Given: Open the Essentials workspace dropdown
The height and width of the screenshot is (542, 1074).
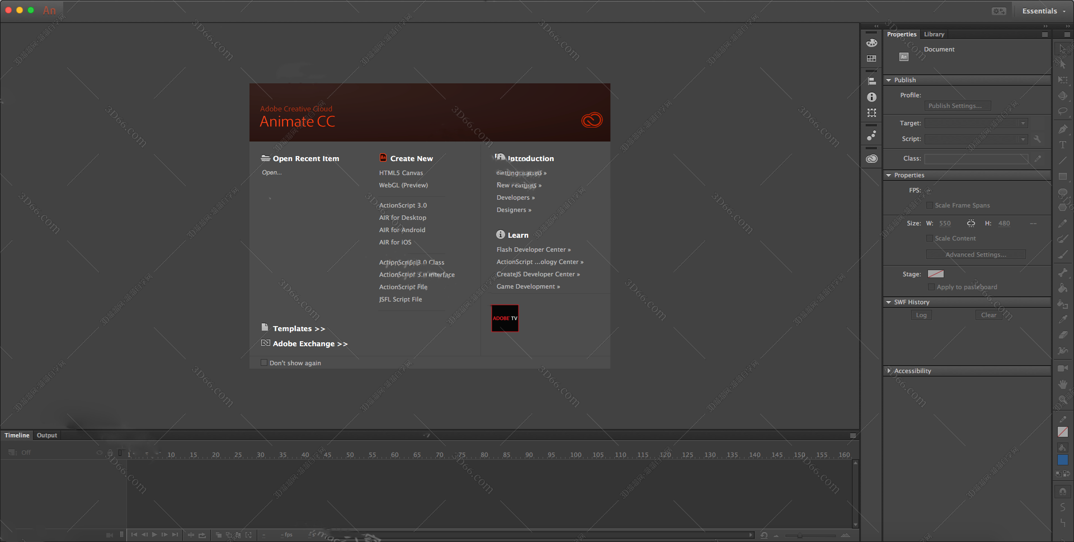Looking at the screenshot, I should 1043,11.
